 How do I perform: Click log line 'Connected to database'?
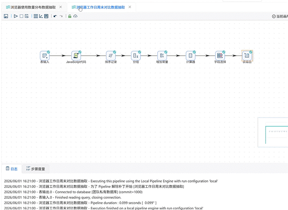[x=73, y=192]
